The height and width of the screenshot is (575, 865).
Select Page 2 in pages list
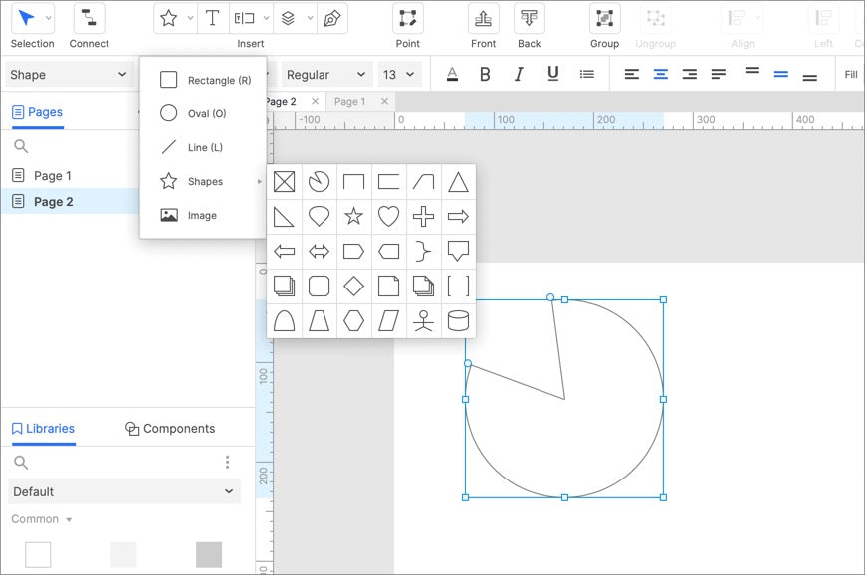click(x=70, y=201)
